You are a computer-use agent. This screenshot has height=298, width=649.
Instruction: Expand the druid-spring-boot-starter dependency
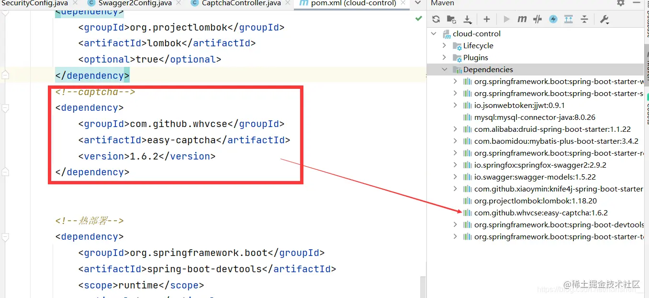(x=455, y=129)
